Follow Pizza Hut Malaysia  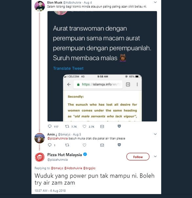coord(138,157)
